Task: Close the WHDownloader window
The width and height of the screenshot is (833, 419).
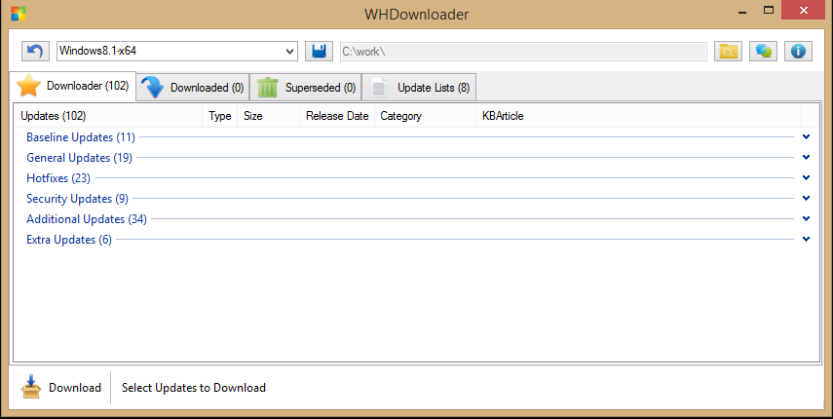Action: click(803, 11)
